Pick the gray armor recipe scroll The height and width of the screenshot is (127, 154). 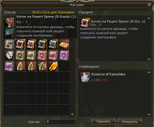tap(42, 44)
